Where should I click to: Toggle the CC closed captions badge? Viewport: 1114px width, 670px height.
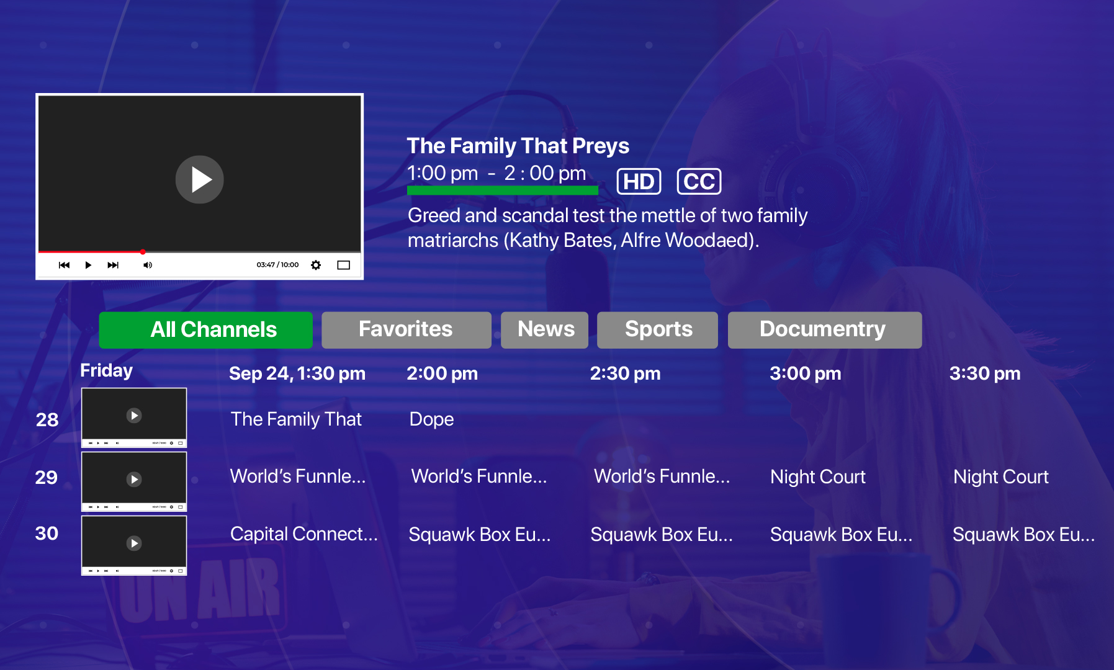(699, 182)
